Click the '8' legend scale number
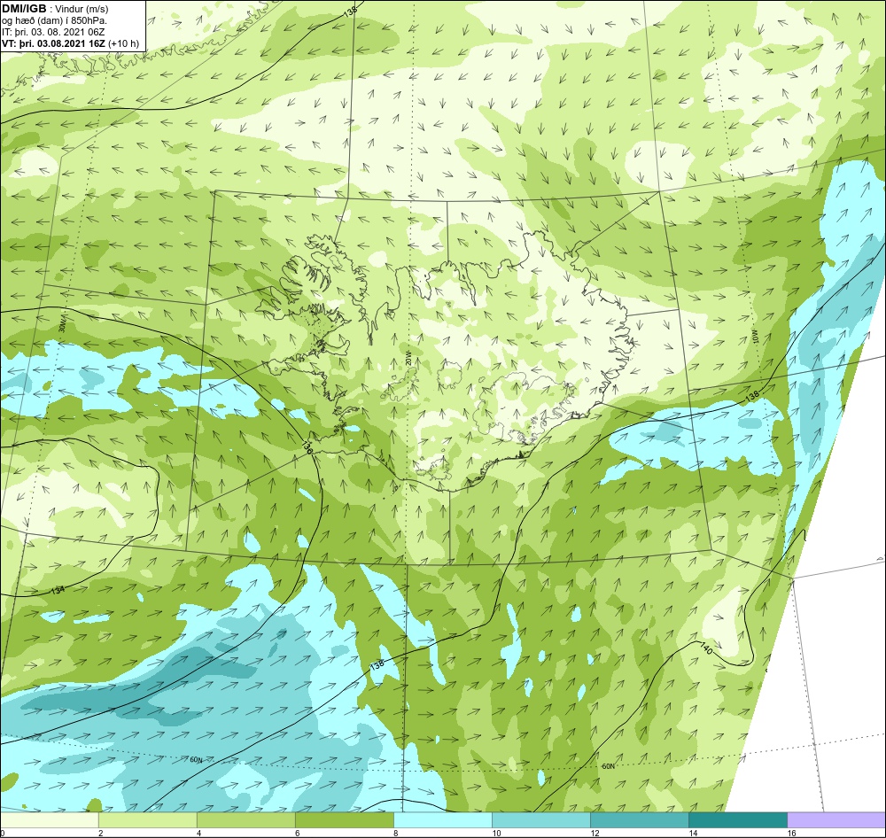The height and width of the screenshot is (838, 886). click(395, 833)
